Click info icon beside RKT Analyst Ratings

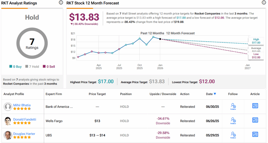(x=61, y=3)
